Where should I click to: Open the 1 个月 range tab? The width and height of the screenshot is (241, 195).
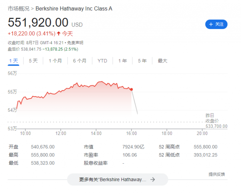click(x=55, y=61)
